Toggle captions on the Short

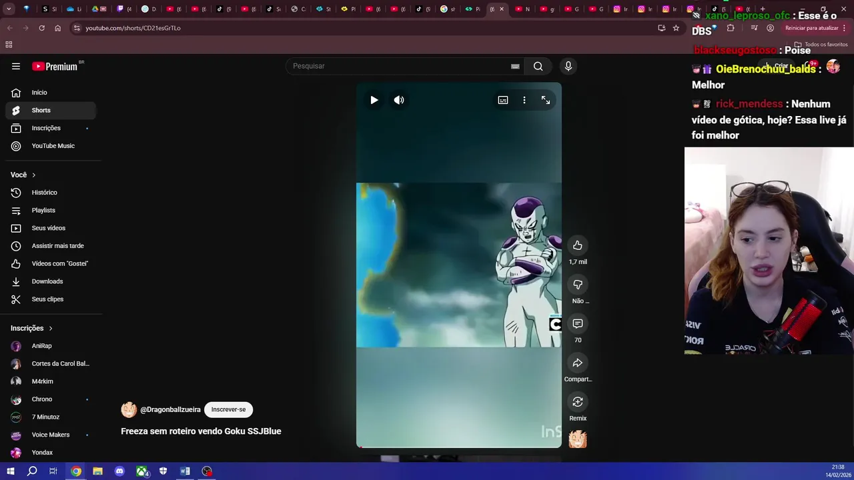pyautogui.click(x=503, y=100)
